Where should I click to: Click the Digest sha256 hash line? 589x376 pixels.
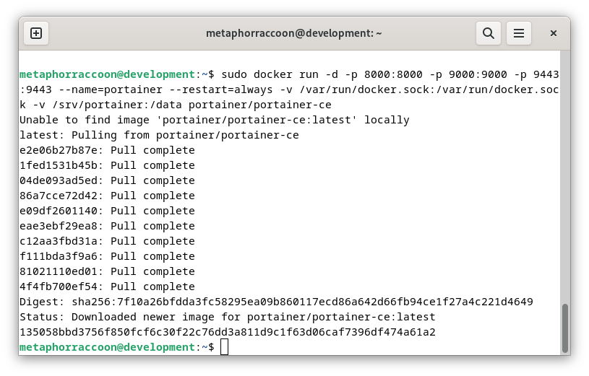pyautogui.click(x=276, y=302)
